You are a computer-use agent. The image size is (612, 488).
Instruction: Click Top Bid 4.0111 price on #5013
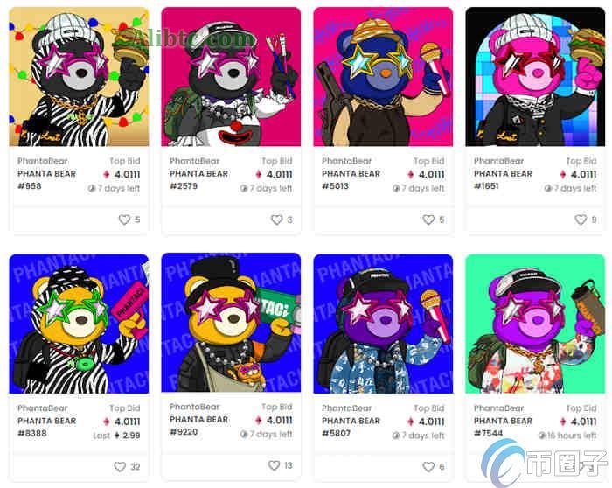pos(426,175)
